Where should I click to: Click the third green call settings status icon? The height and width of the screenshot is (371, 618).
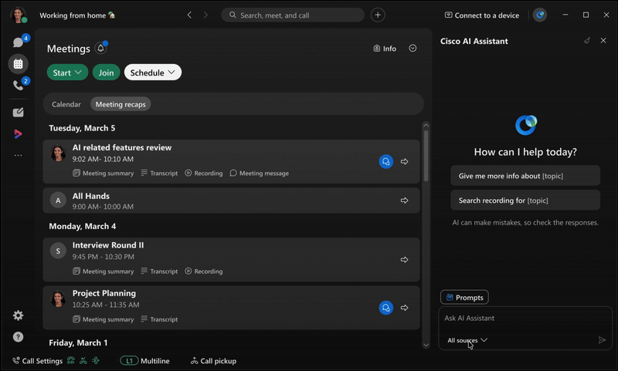(x=95, y=360)
